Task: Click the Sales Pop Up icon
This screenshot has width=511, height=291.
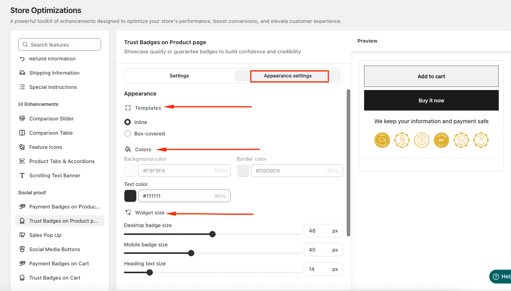Action: 22,235
